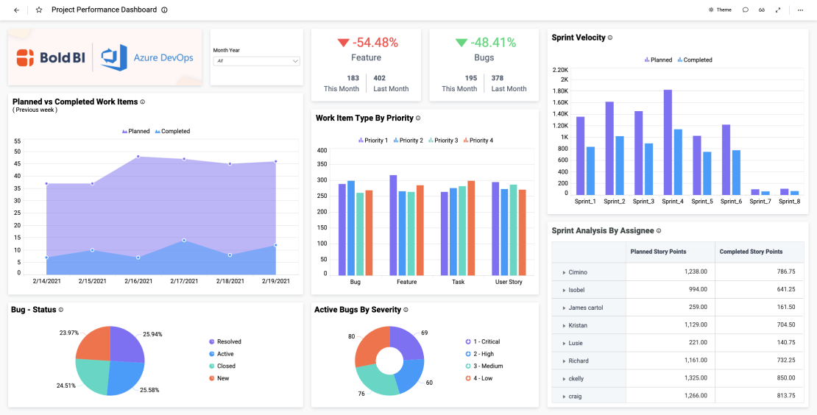Open the more options ellipsis menu
The height and width of the screenshot is (415, 817).
[x=800, y=10]
